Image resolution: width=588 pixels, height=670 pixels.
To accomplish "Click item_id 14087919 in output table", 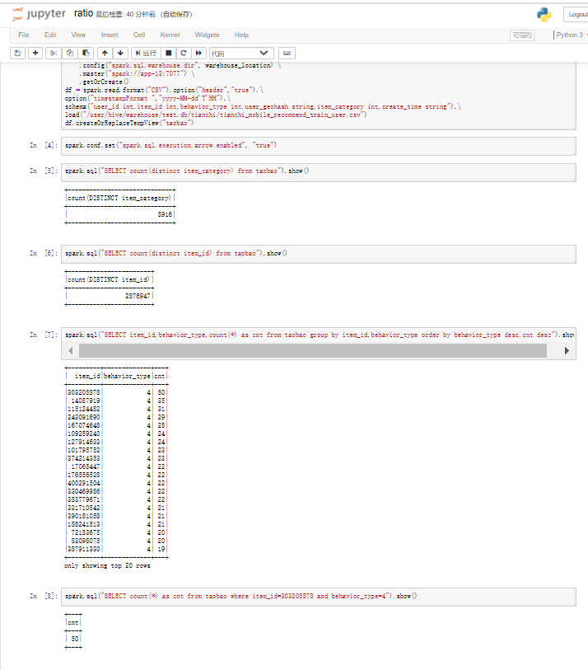I will [86, 401].
